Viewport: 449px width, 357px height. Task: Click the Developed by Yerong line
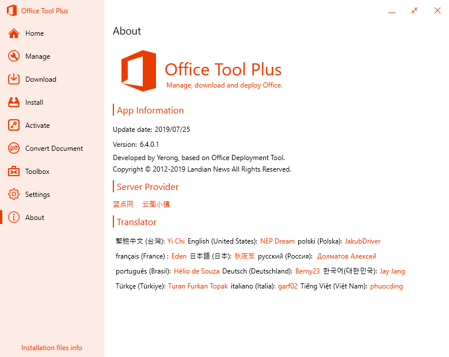199,158
